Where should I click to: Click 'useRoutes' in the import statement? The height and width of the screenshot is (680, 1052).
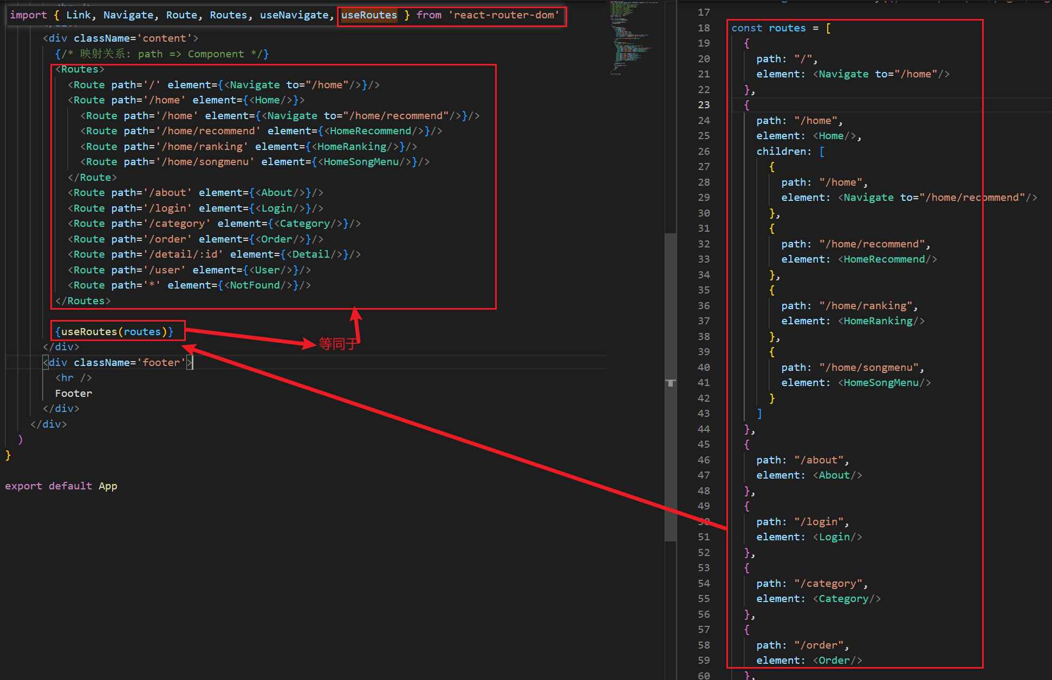[x=369, y=15]
